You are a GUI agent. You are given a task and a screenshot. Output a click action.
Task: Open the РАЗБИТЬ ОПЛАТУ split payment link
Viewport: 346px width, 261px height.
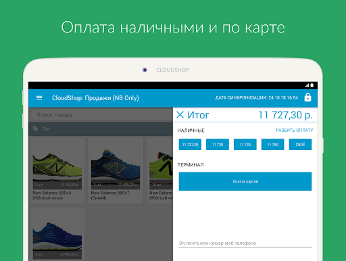pos(295,130)
